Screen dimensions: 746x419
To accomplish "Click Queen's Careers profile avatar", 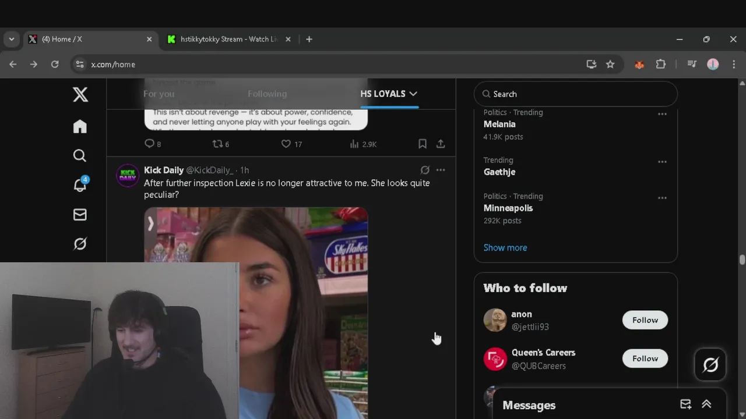I will click(495, 359).
